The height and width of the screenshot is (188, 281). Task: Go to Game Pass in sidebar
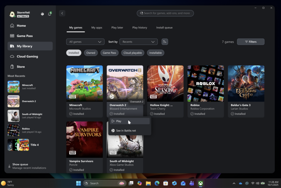pyautogui.click(x=25, y=36)
